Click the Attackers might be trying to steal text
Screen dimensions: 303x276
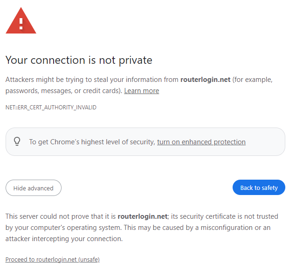coord(60,80)
